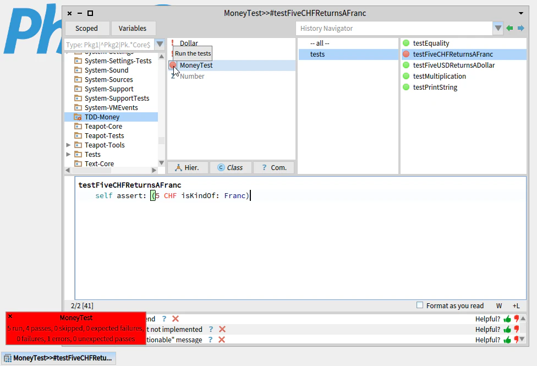Click green status icon beside testFiveUSDReturnsADollar
This screenshot has width=537, height=366.
tap(406, 65)
